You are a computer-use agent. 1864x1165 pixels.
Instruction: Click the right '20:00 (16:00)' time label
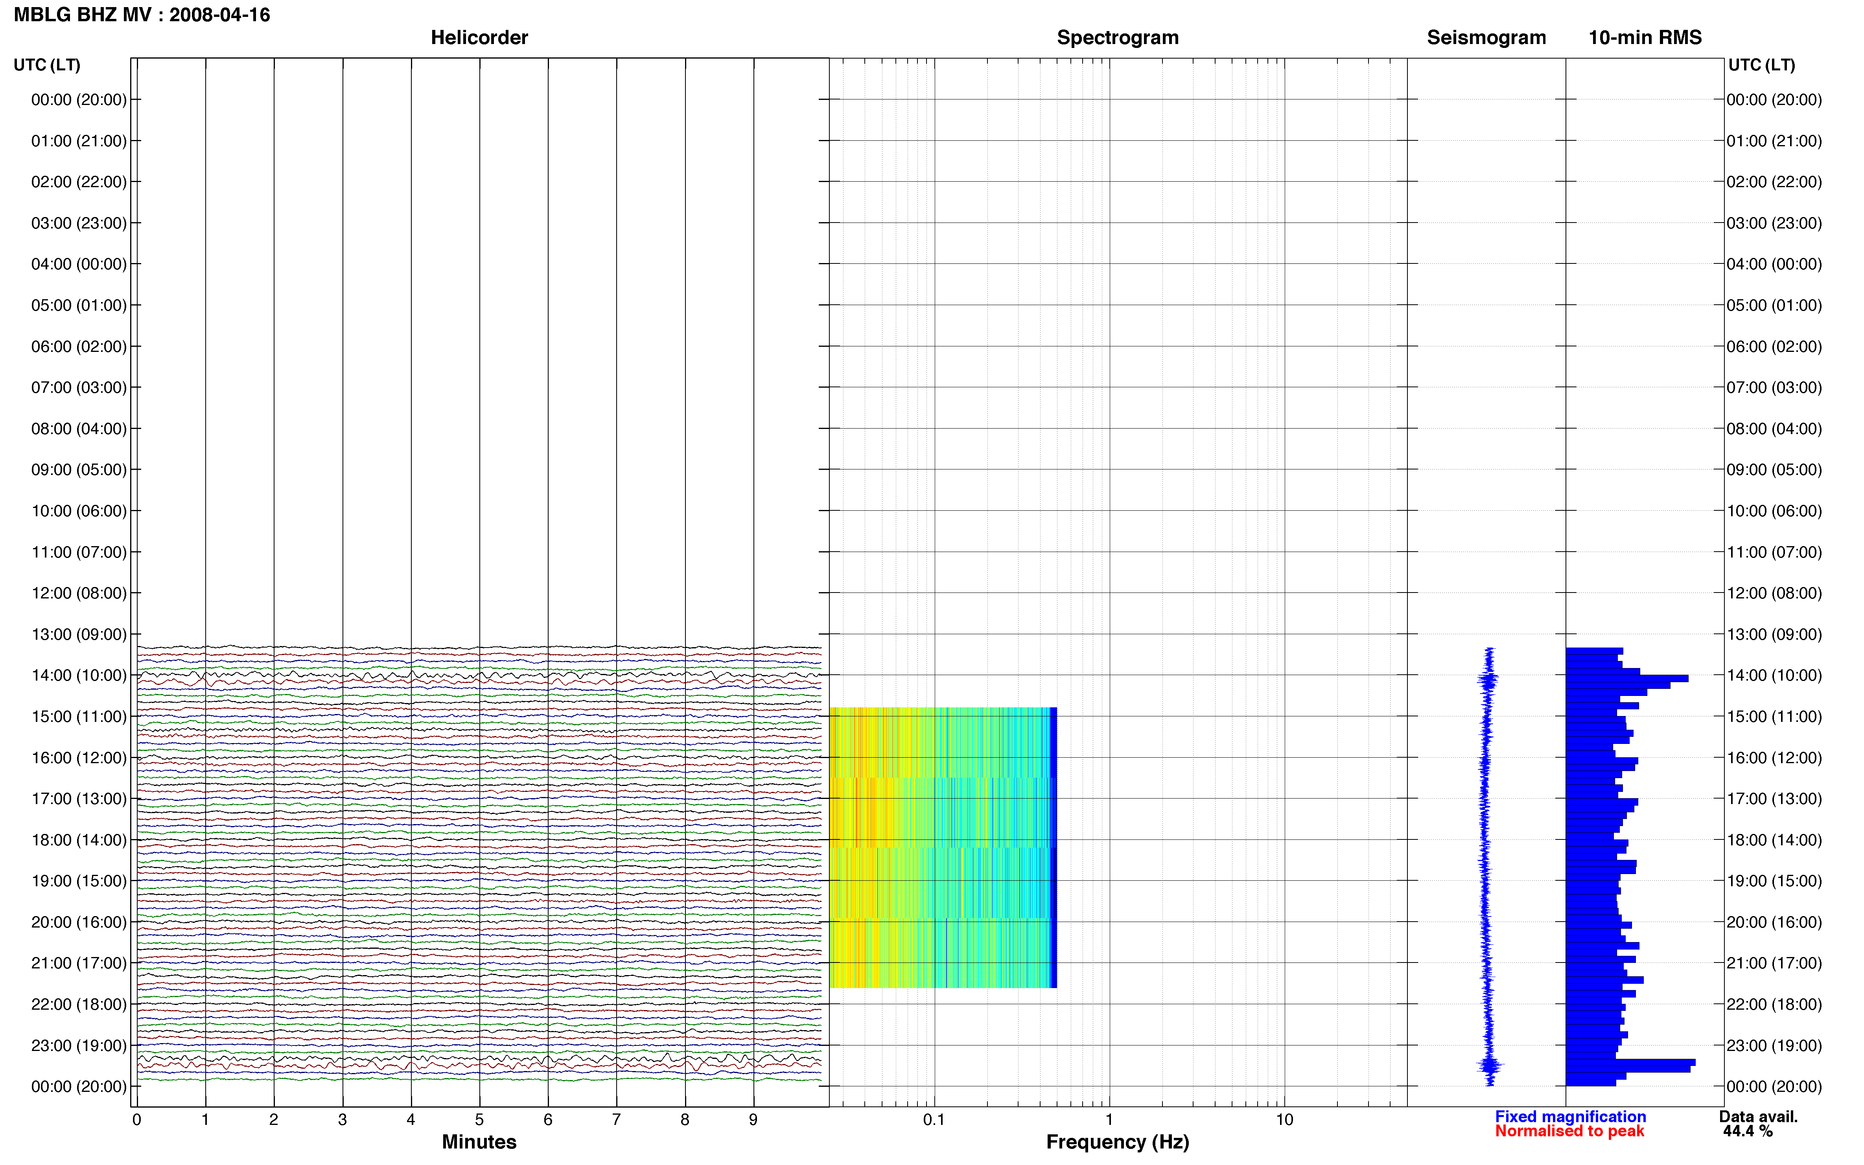1774,922
